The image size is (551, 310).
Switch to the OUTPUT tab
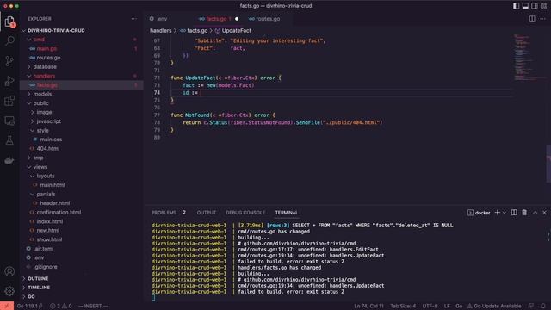point(207,213)
